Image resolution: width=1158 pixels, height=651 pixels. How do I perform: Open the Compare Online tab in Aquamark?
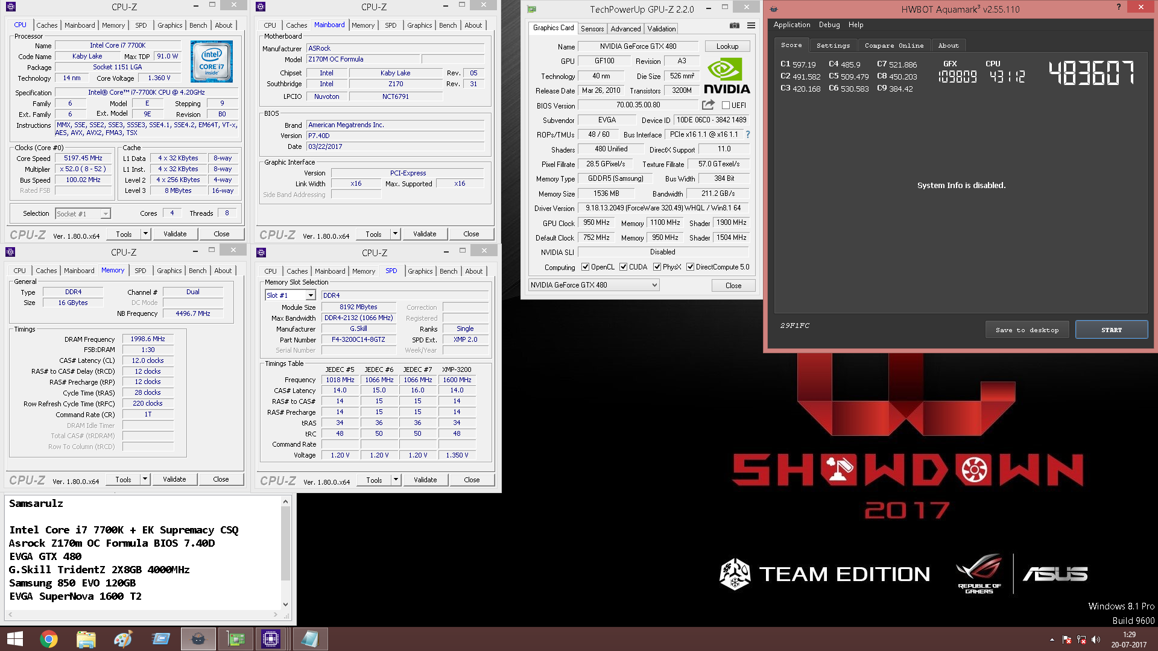[x=894, y=45]
